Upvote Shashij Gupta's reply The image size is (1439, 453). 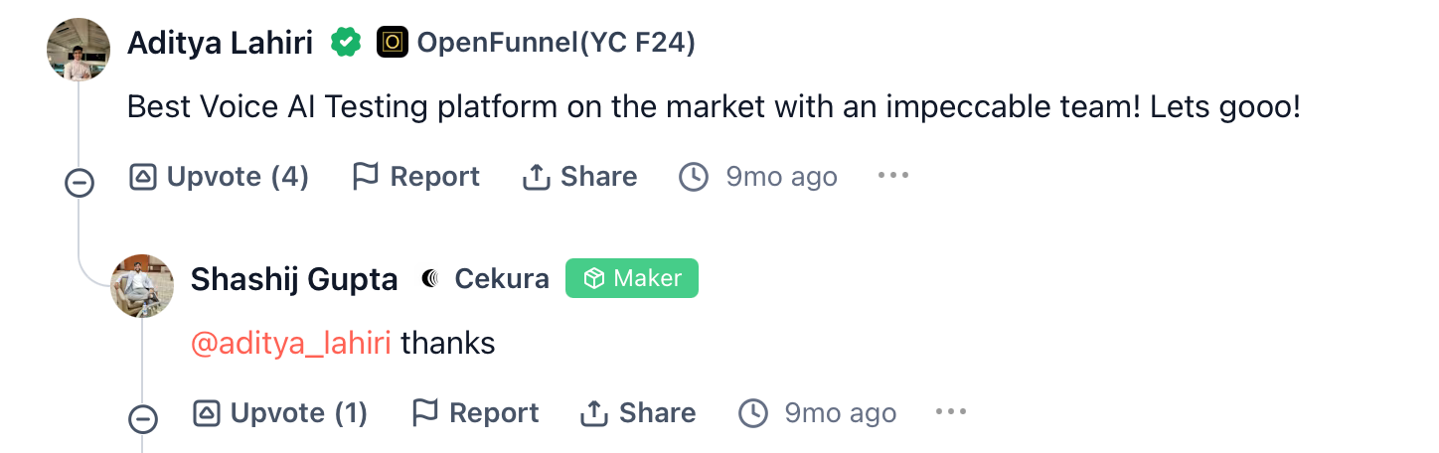[x=279, y=413]
